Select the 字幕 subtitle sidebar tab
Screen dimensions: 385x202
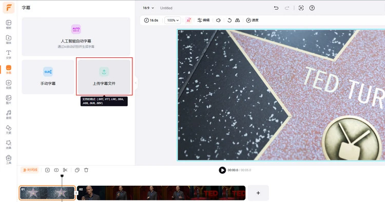[9, 70]
